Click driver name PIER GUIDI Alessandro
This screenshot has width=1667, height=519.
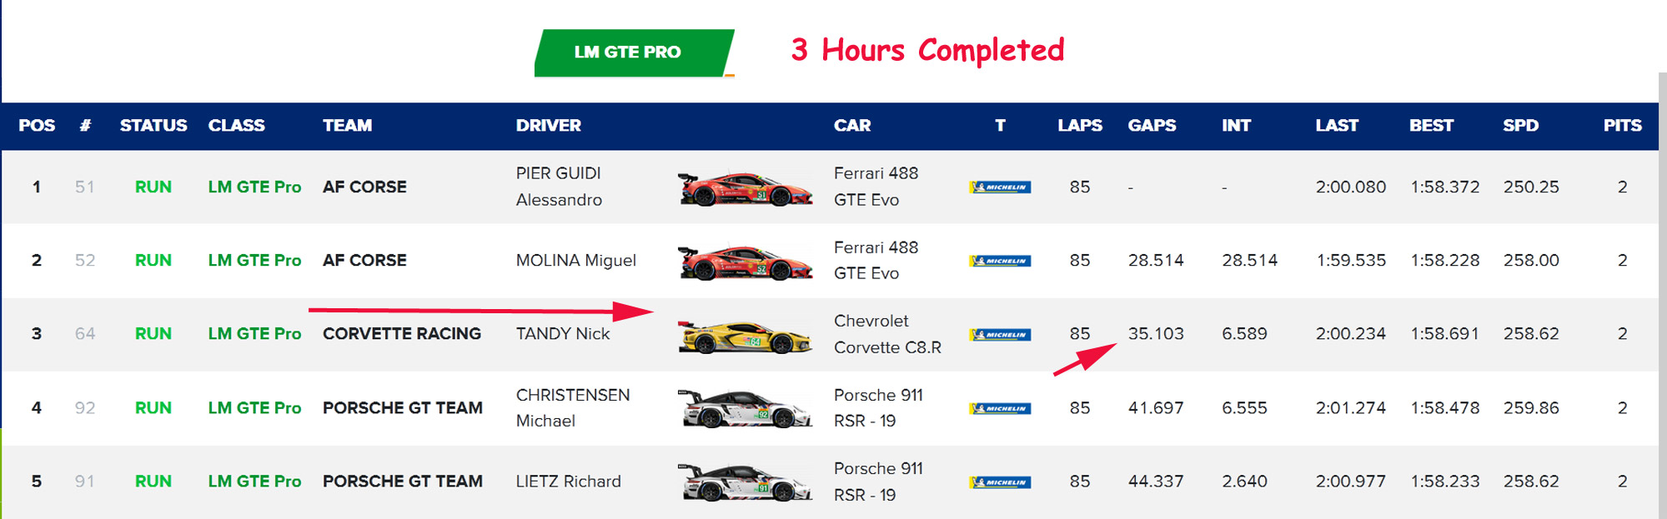click(559, 187)
